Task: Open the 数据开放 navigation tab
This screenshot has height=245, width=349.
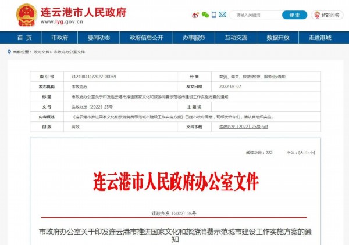Action: 278,38
